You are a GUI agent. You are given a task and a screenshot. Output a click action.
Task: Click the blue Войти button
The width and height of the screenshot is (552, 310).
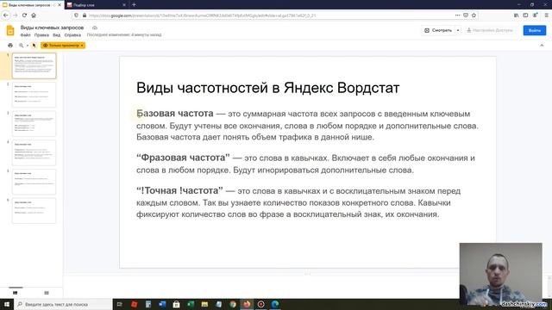pyautogui.click(x=535, y=30)
